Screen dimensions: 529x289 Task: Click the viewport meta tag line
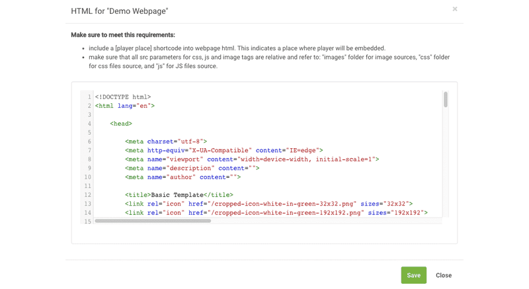pyautogui.click(x=251, y=159)
